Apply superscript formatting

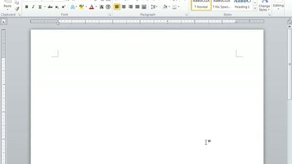pos(63,7)
